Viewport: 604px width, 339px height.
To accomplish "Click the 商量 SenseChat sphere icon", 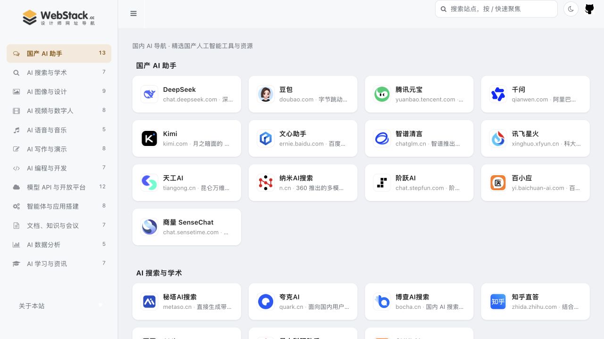I will pos(149,227).
